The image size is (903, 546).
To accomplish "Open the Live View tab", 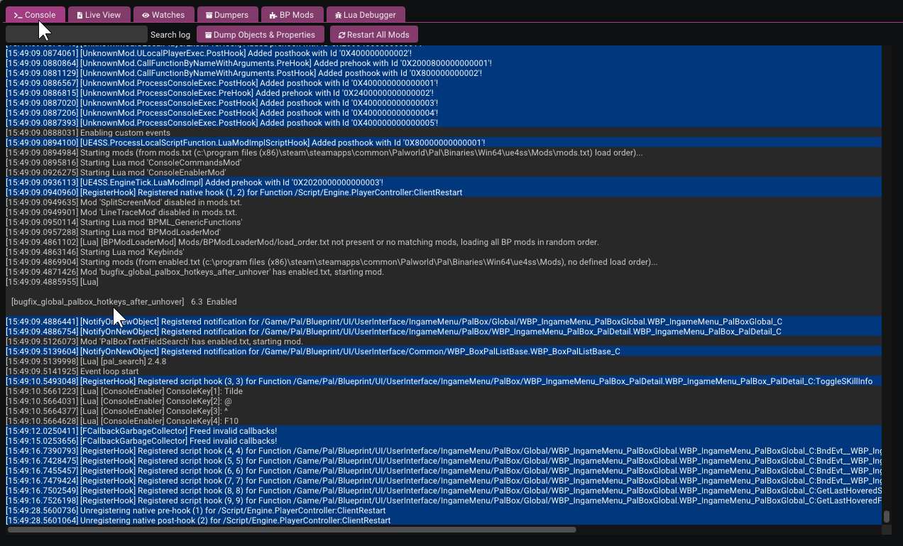I will pyautogui.click(x=99, y=14).
